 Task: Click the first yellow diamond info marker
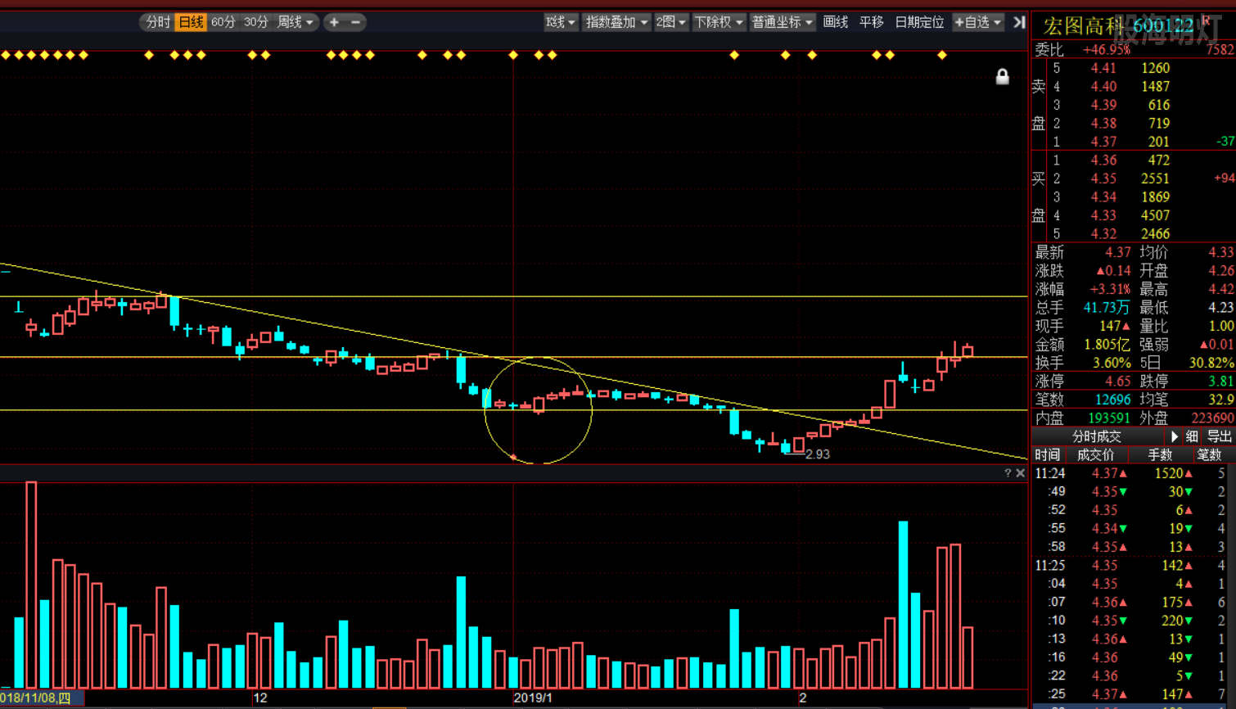pyautogui.click(x=6, y=55)
